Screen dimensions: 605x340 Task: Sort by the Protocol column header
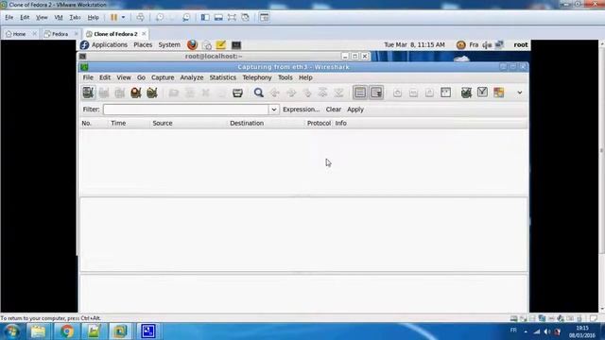(319, 124)
